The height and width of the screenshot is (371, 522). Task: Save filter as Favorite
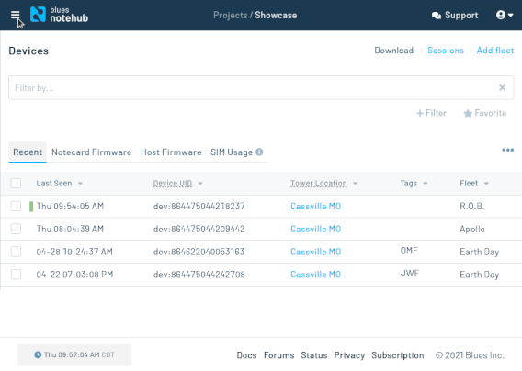485,113
